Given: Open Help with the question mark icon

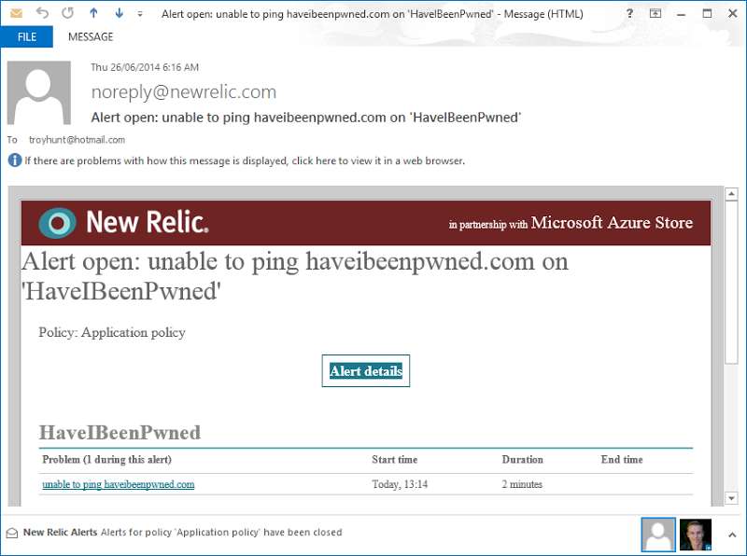Looking at the screenshot, I should [630, 13].
